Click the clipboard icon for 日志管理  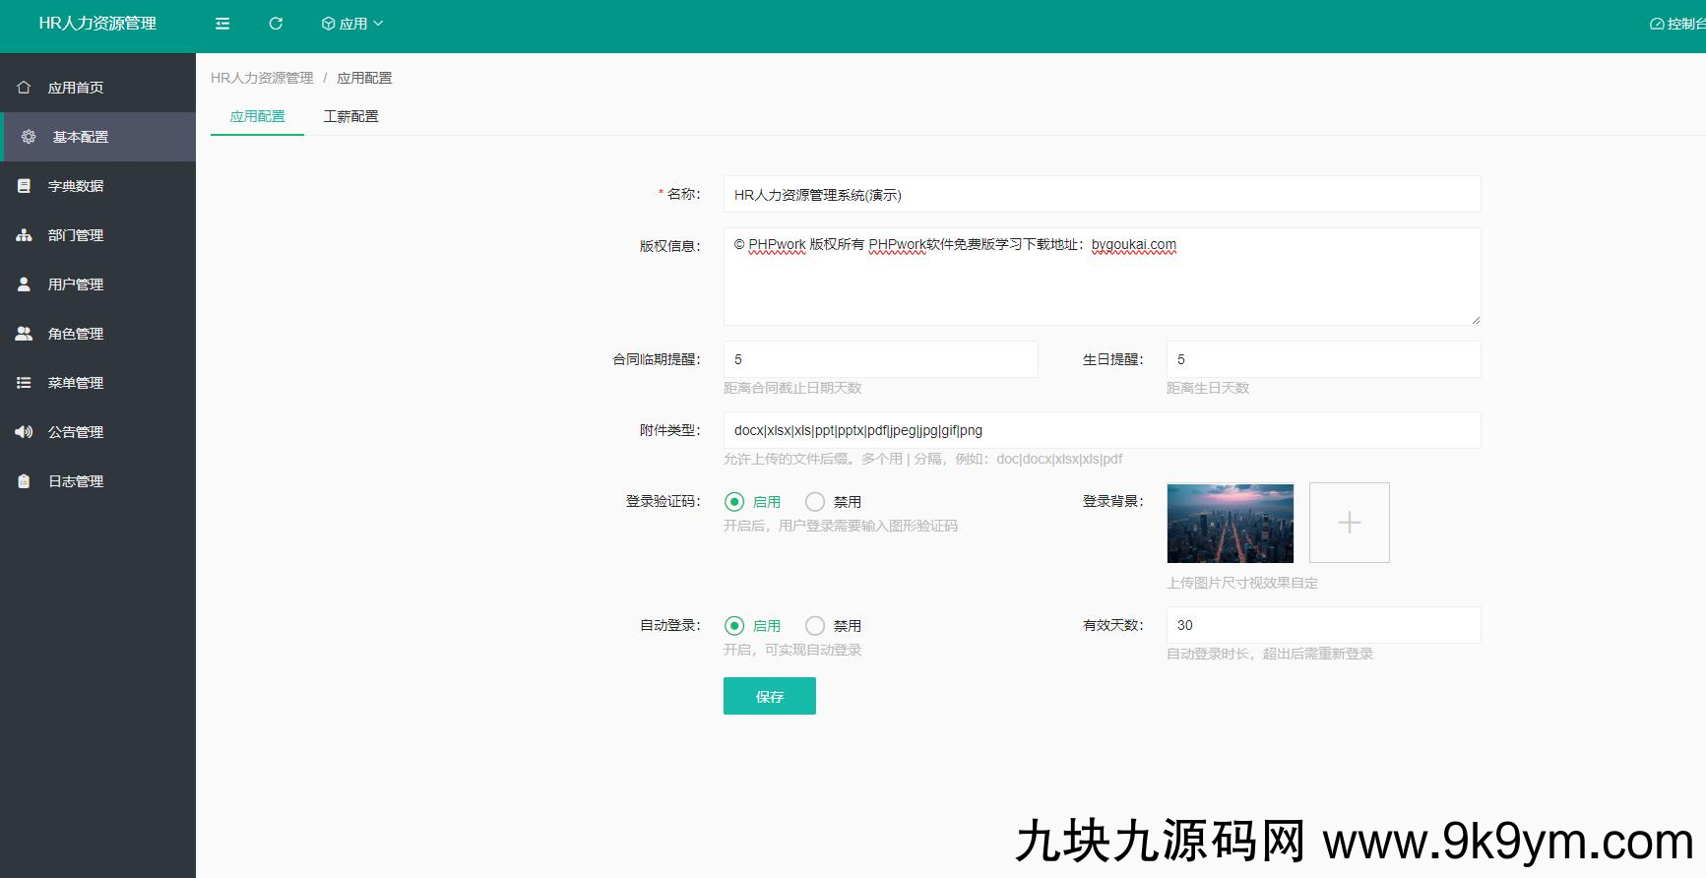pyautogui.click(x=24, y=481)
